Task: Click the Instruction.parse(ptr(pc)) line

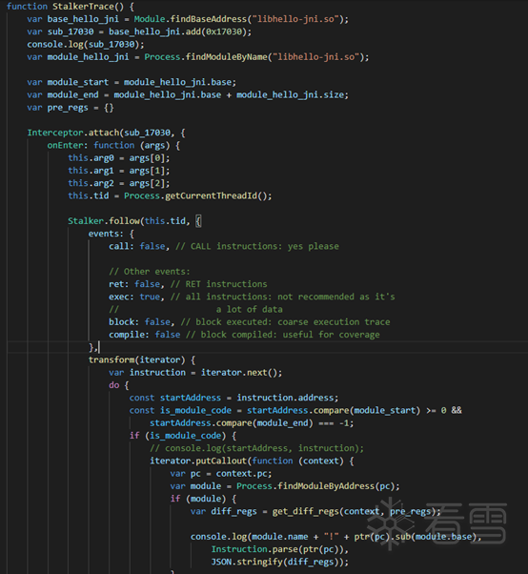Action: pyautogui.click(x=279, y=549)
